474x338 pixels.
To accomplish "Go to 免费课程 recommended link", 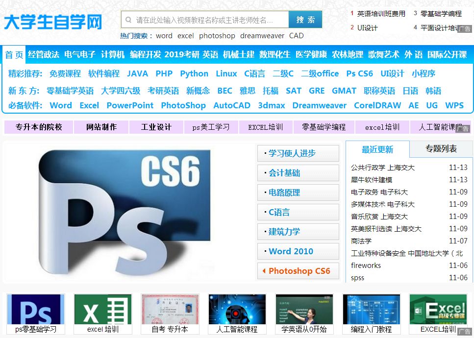I will coord(65,73).
